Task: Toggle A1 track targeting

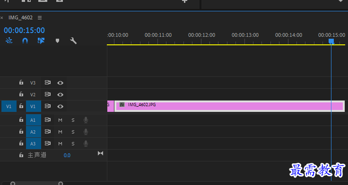Action: coord(34,120)
